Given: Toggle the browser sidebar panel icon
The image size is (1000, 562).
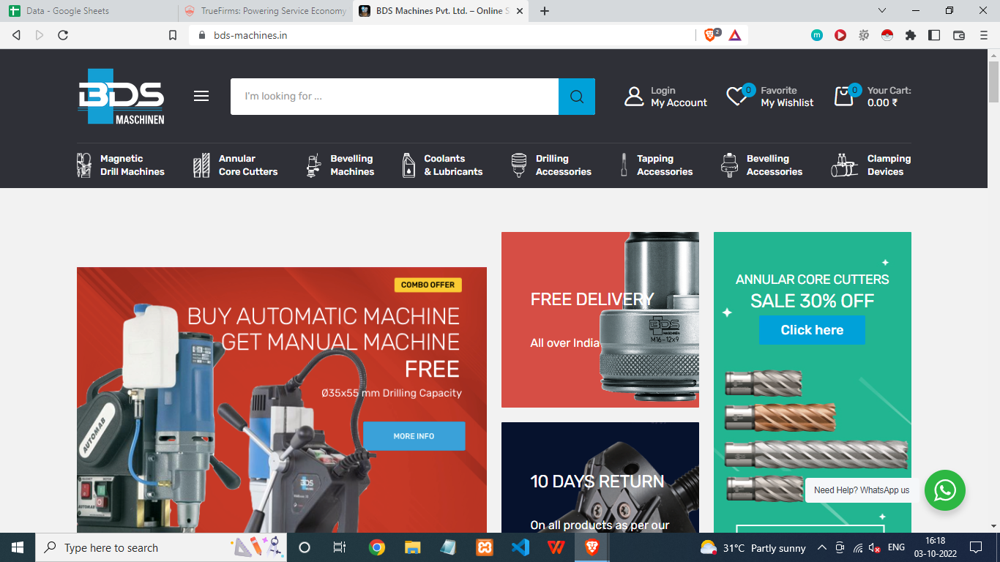Looking at the screenshot, I should (934, 35).
